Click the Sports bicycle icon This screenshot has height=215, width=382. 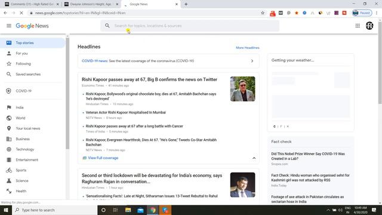pos(9,170)
